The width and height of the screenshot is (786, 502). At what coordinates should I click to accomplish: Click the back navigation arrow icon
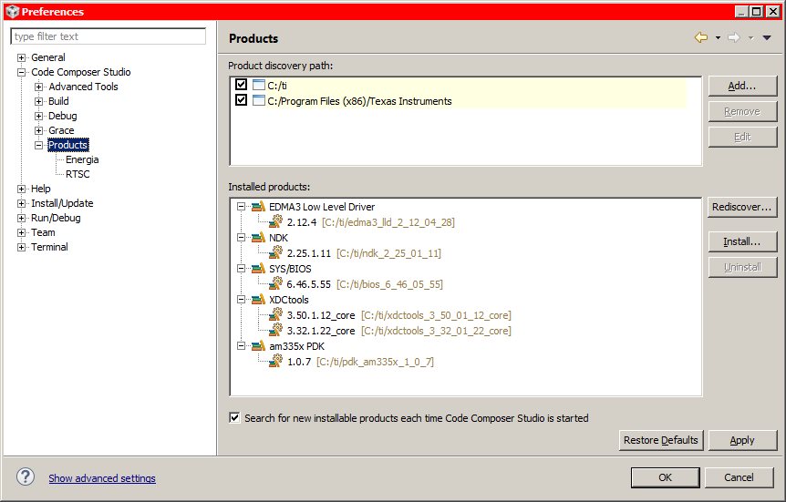click(701, 37)
